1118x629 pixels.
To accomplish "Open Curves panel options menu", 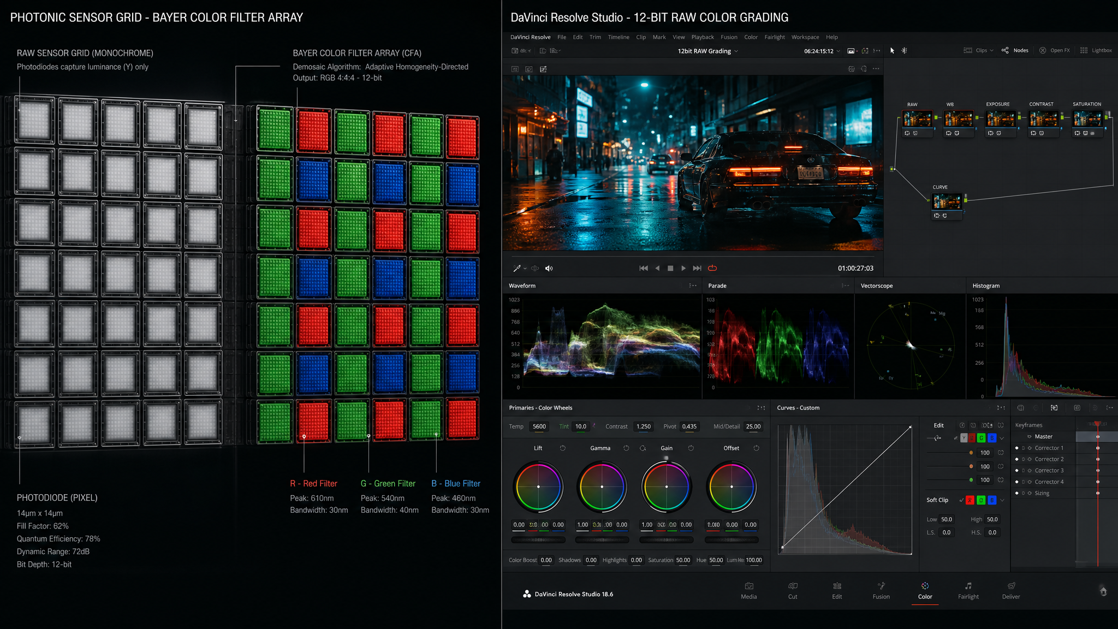I will [1001, 408].
